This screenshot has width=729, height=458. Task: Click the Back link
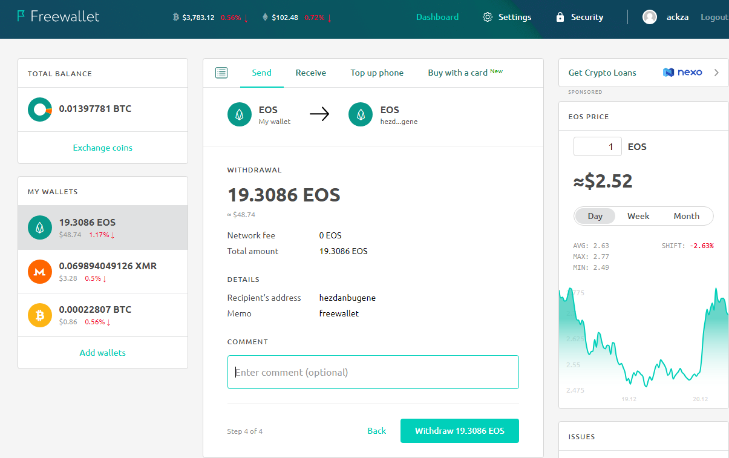376,431
